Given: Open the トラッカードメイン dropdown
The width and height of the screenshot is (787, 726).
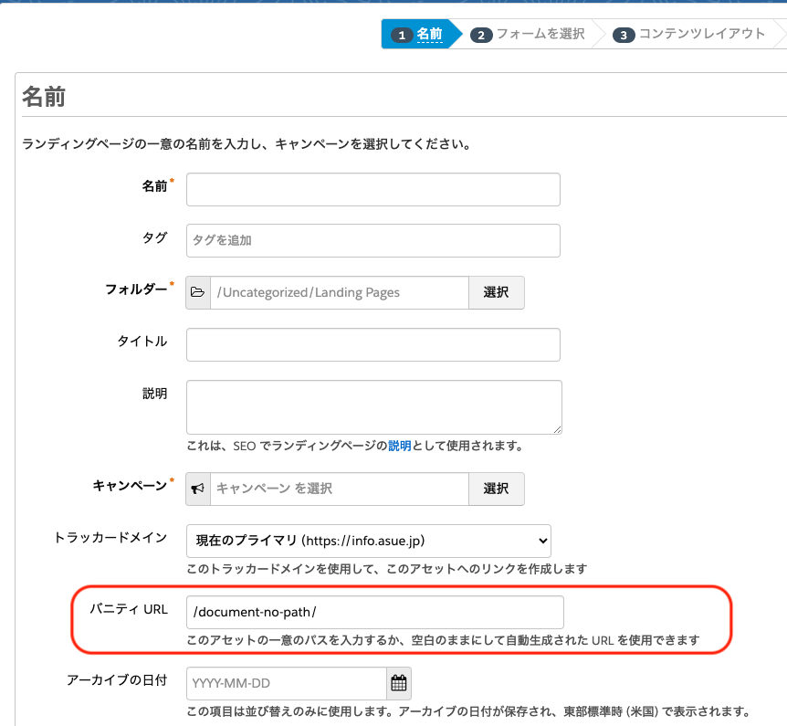Looking at the screenshot, I should point(369,541).
